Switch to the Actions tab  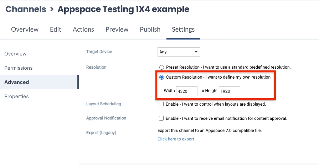pos(83,30)
